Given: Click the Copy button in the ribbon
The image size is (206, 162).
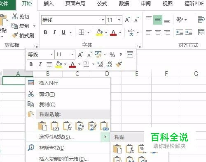Looking at the screenshot, I should click(x=21, y=26).
